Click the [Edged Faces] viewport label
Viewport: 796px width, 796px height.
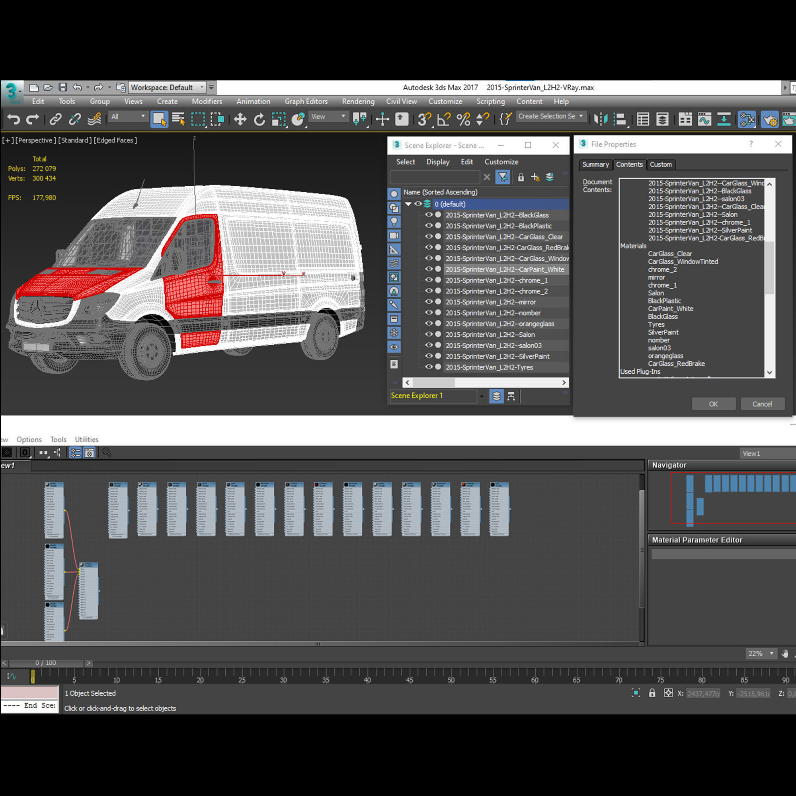[115, 140]
